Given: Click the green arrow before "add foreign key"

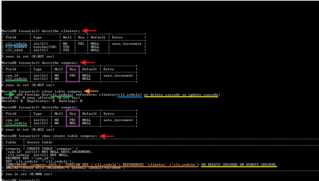Looking at the screenshot, I should (x=10, y=94).
